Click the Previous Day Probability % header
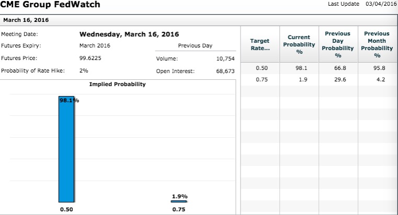This screenshot has height=215, width=398. click(337, 44)
